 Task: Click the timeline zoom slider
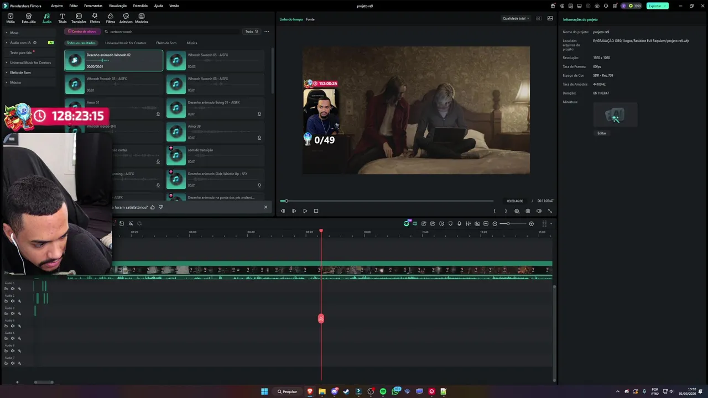(x=512, y=223)
